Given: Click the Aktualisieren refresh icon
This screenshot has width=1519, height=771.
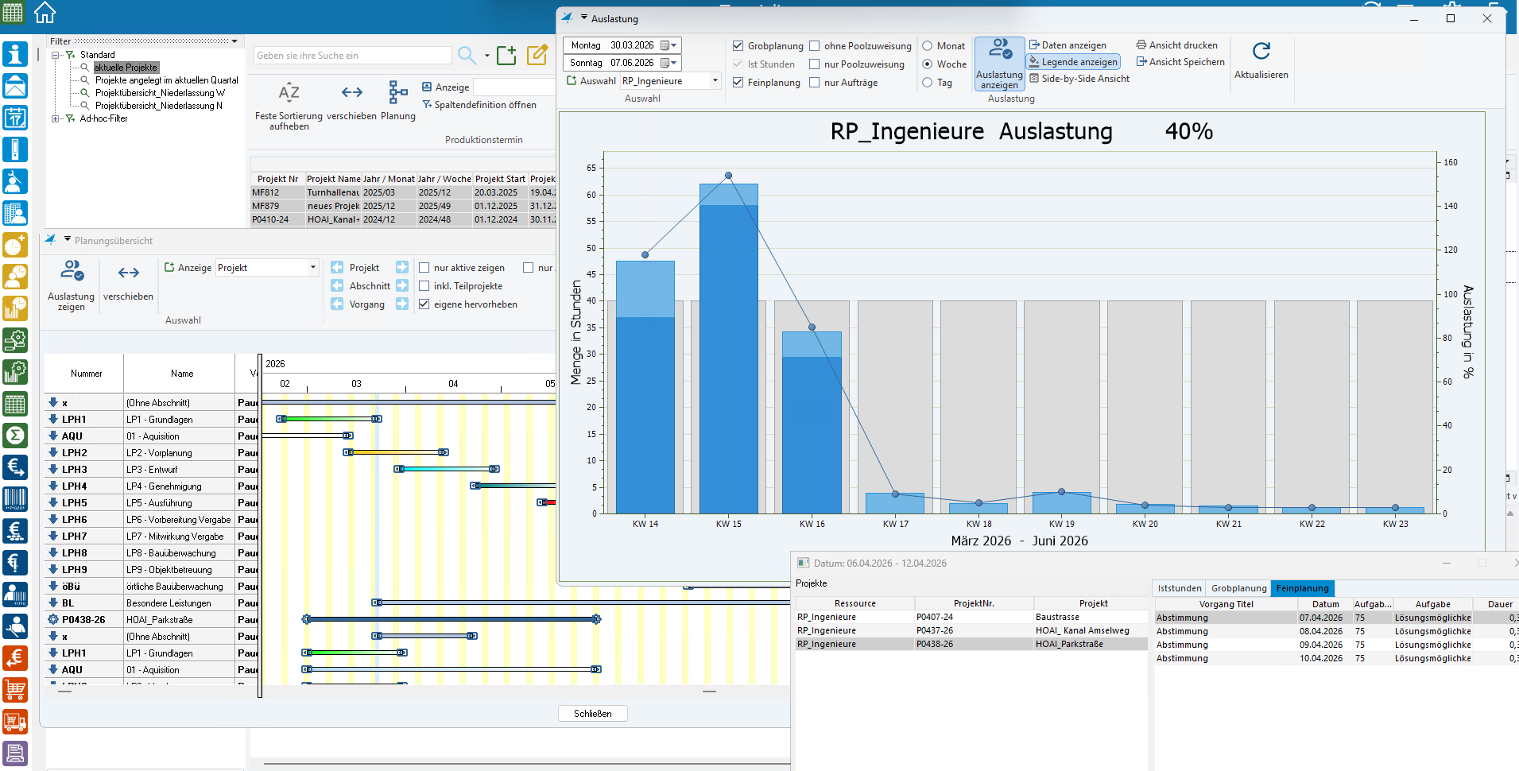Looking at the screenshot, I should 1261,52.
